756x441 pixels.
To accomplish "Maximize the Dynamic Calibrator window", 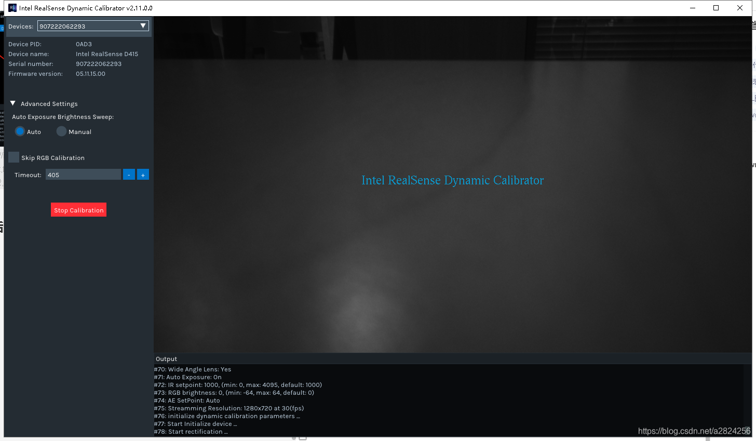I will coord(716,8).
